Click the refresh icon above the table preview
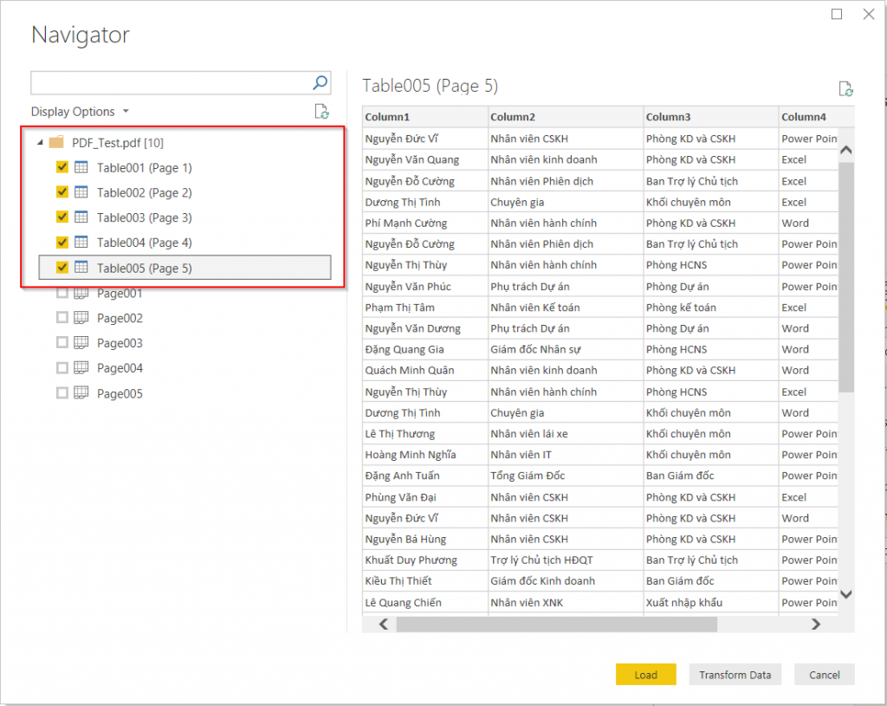Viewport: 887px width, 706px height. click(x=845, y=87)
